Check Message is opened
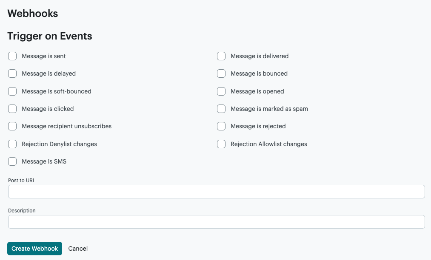The height and width of the screenshot is (260, 431). click(221, 91)
